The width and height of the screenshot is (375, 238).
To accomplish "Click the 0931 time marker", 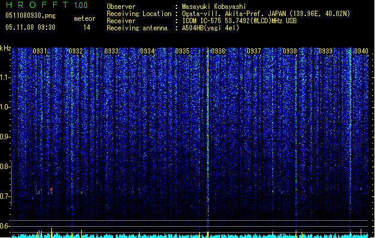I will [x=40, y=51].
